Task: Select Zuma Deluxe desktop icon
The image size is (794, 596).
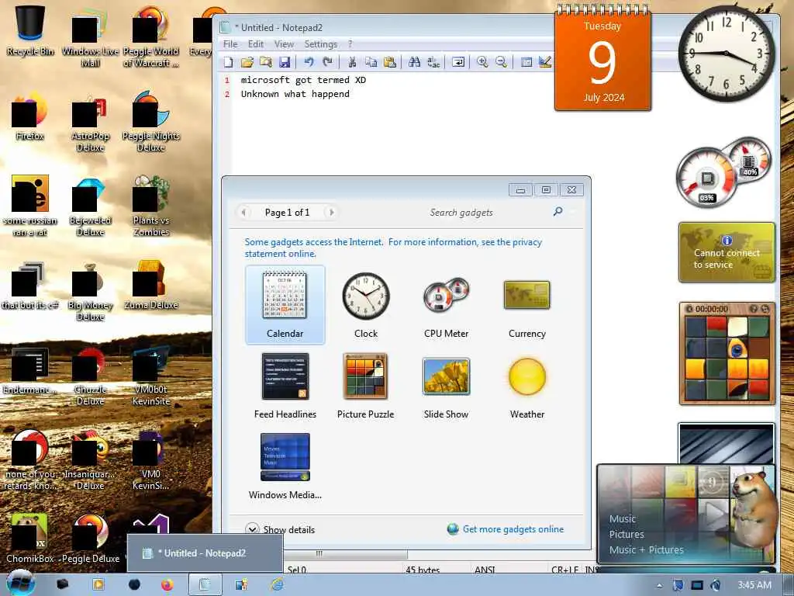Action: click(x=151, y=284)
